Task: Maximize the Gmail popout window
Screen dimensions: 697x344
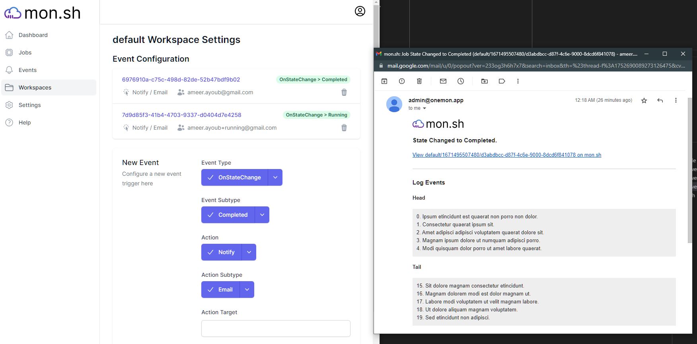Action: [664, 54]
